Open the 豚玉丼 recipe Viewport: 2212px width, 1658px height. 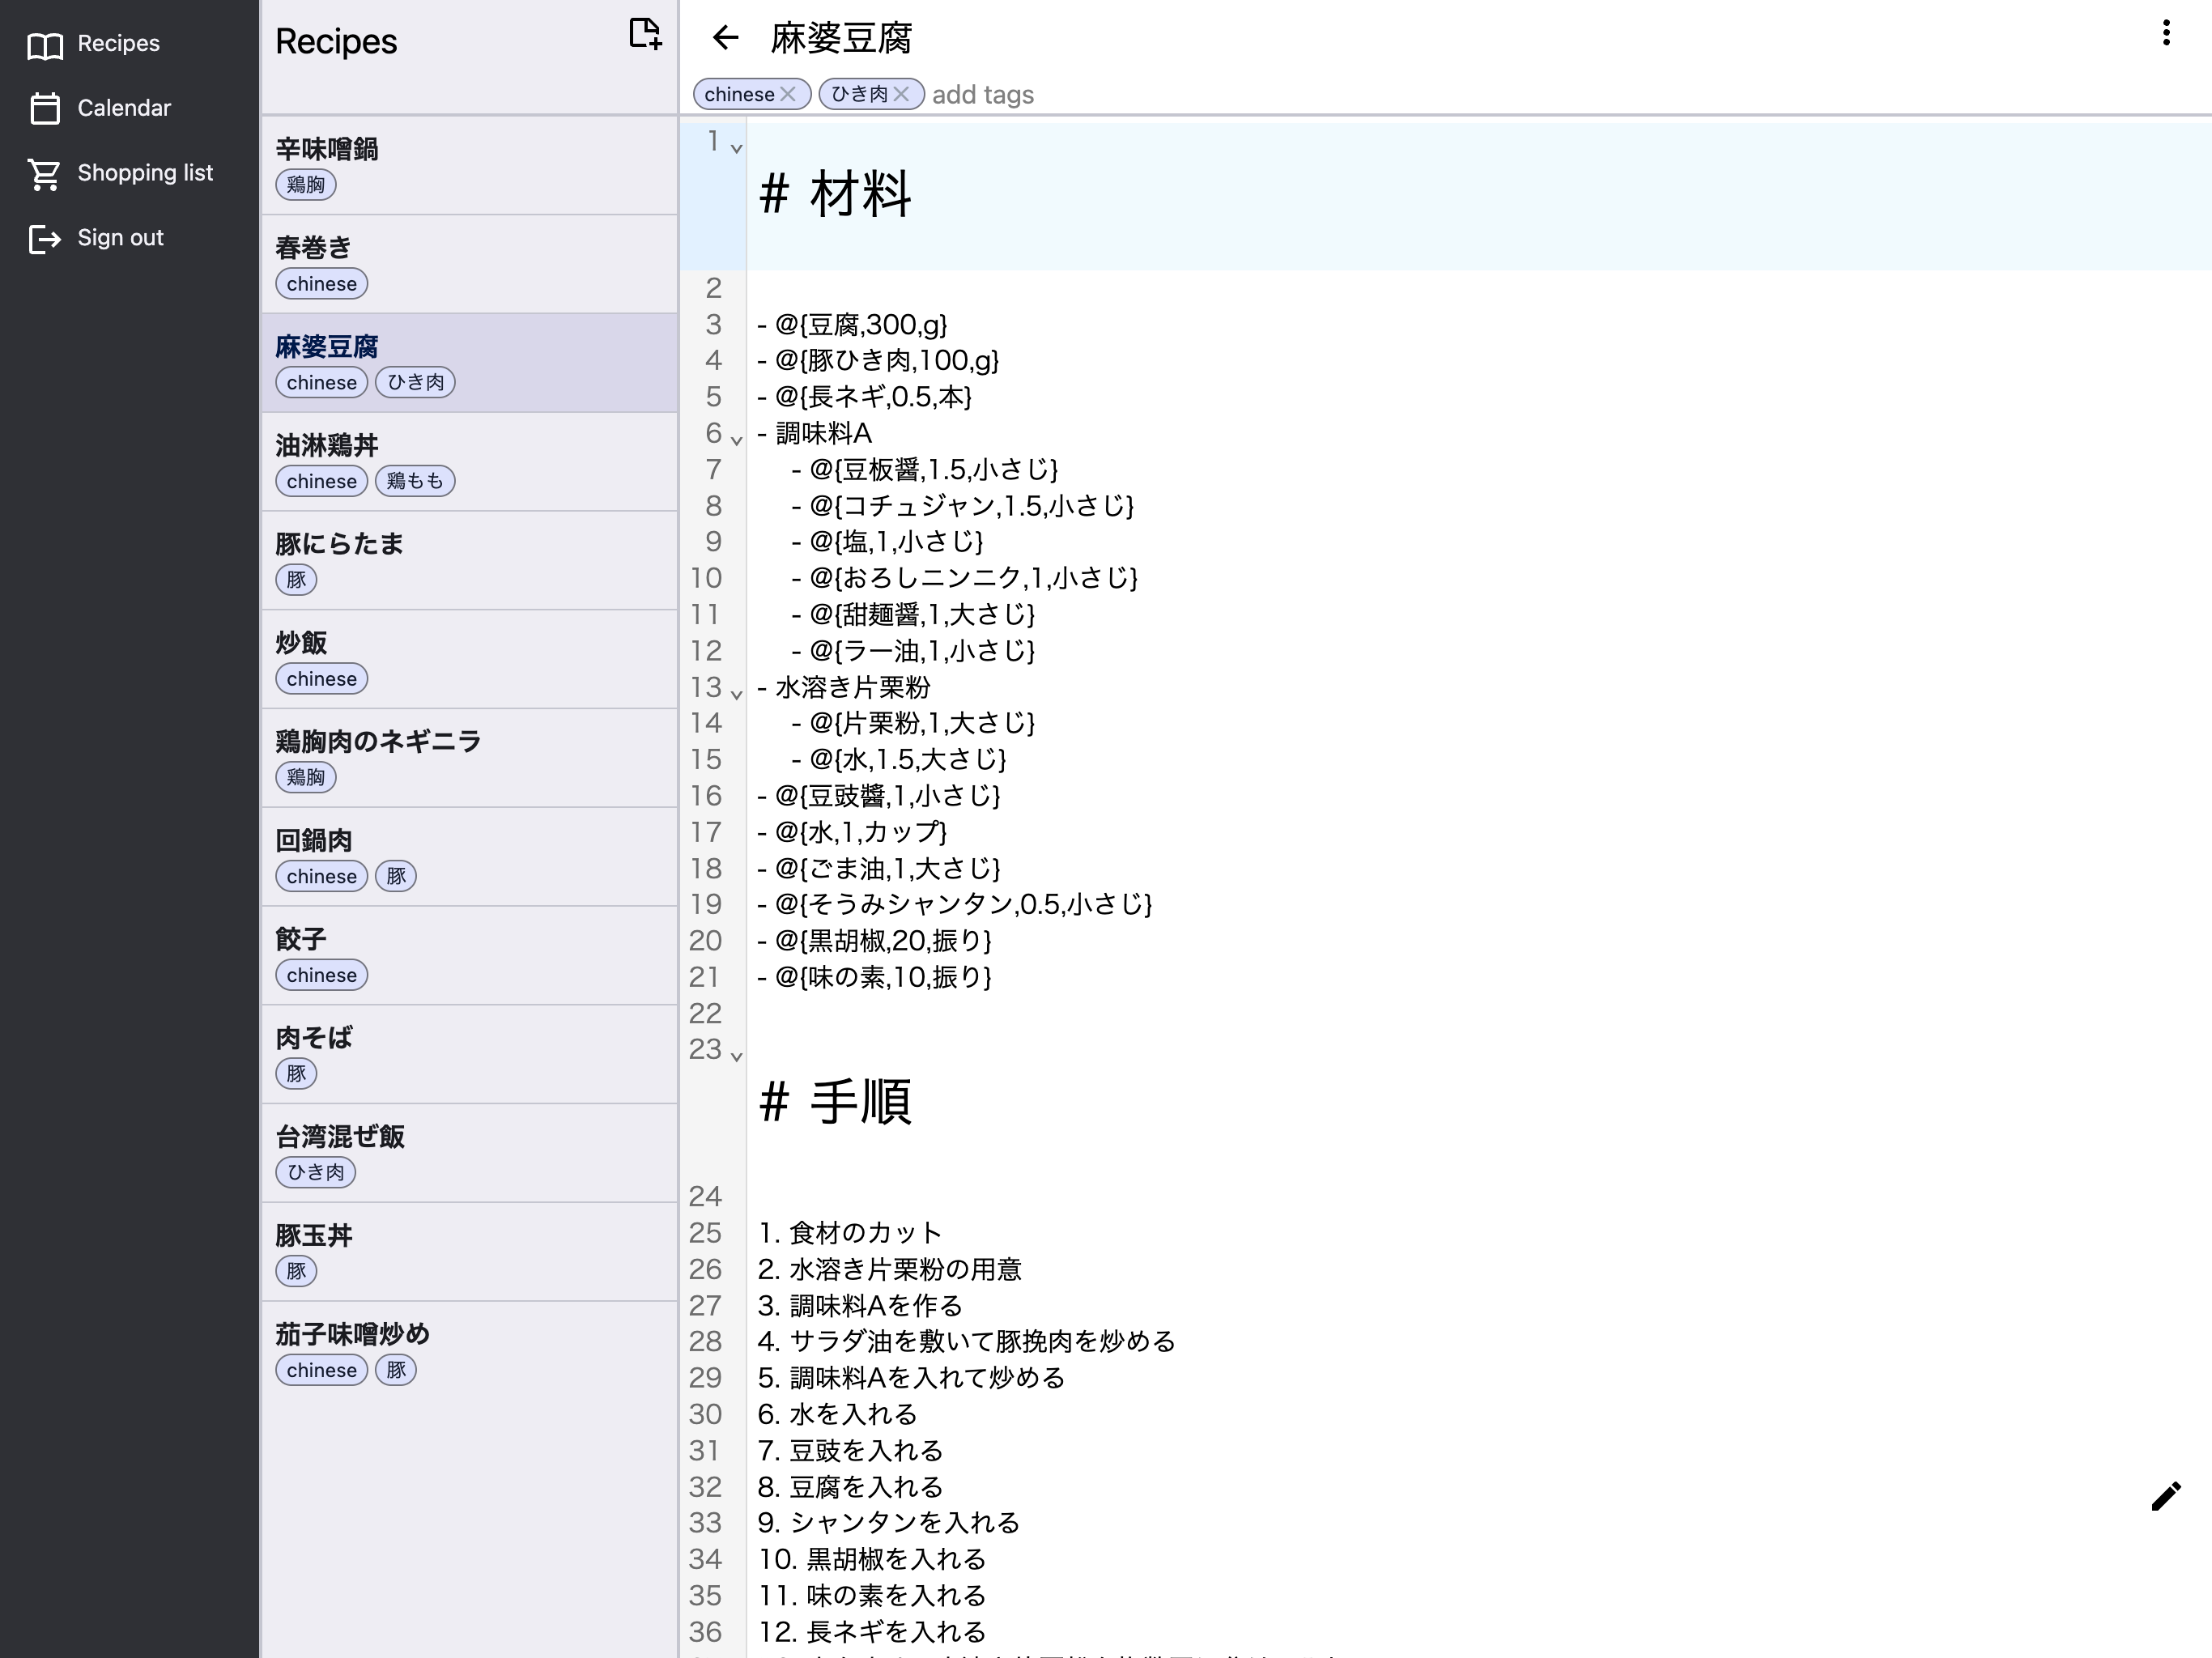click(x=469, y=1252)
